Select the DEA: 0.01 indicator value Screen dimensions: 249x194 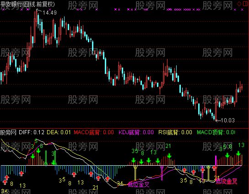[x=59, y=132]
